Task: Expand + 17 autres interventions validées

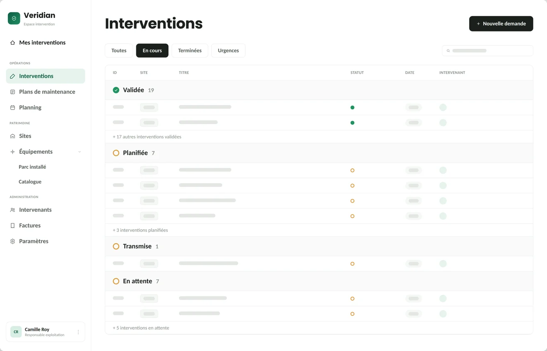Action: 147,137
